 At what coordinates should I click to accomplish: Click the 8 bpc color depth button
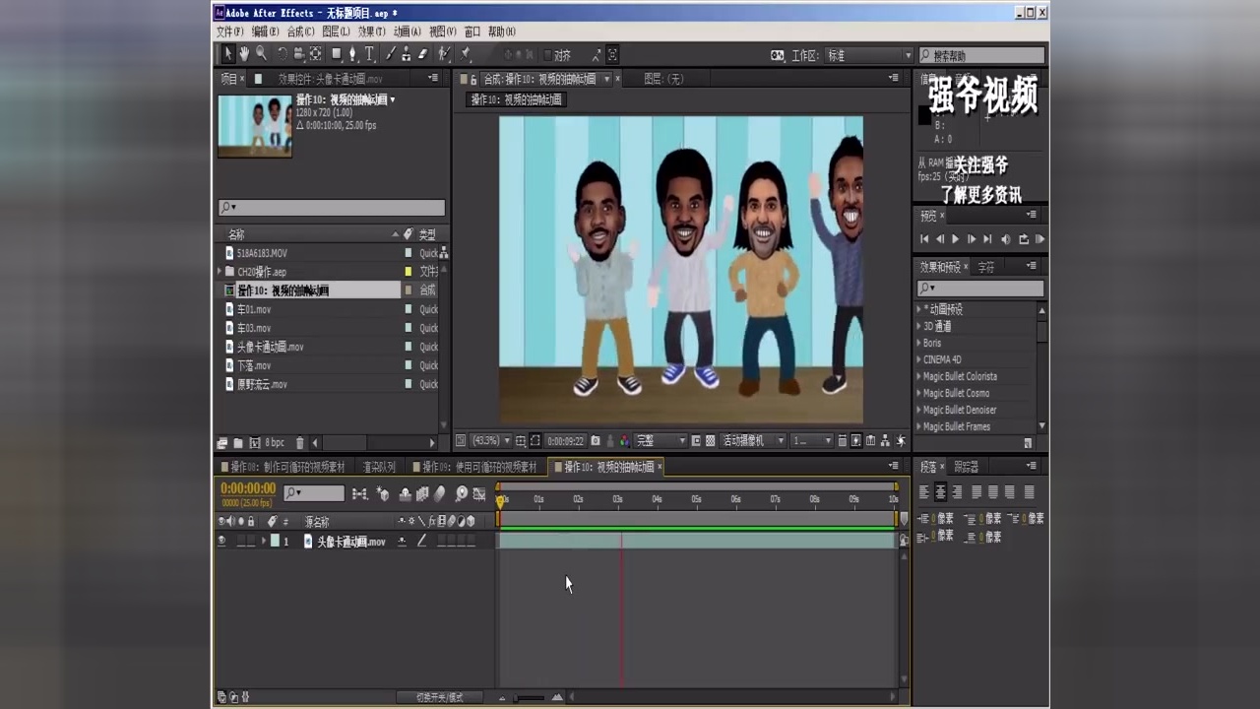tap(275, 443)
